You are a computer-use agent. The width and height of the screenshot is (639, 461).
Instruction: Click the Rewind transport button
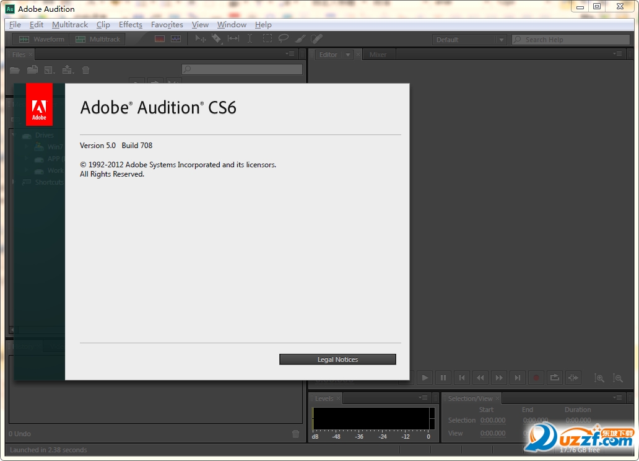480,378
